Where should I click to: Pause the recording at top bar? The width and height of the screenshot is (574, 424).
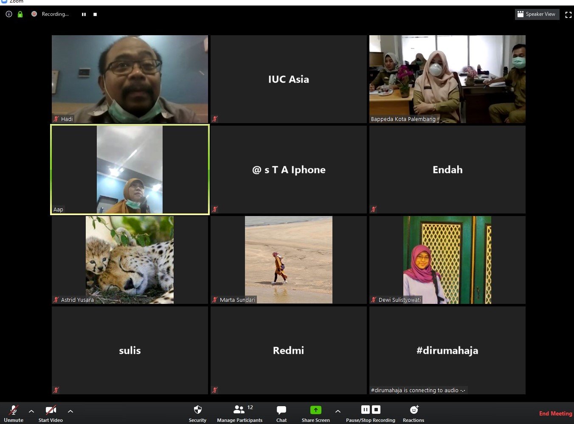pyautogui.click(x=84, y=14)
